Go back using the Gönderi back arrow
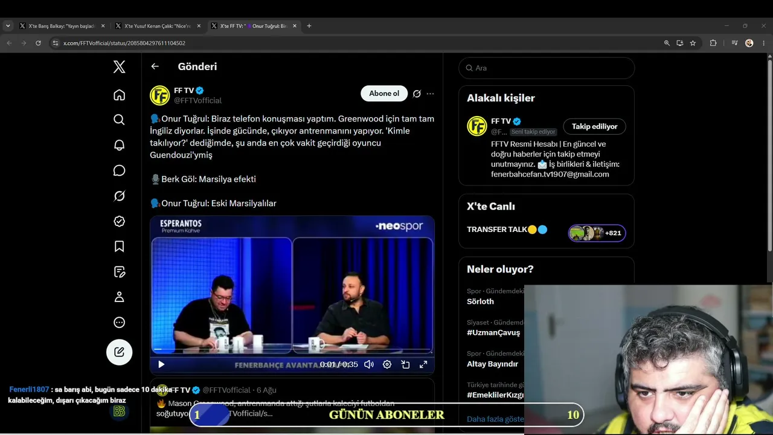 [x=155, y=66]
